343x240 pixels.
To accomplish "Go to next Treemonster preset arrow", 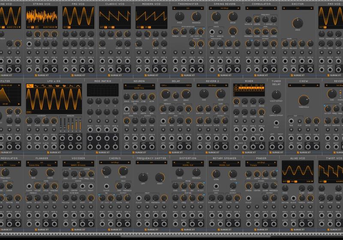I will [202, 8].
